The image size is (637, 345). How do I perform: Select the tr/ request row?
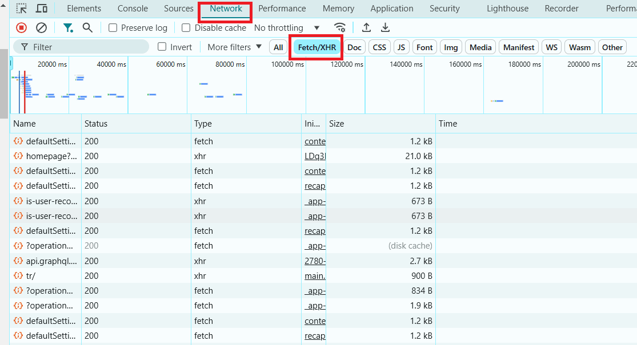pyautogui.click(x=323, y=275)
